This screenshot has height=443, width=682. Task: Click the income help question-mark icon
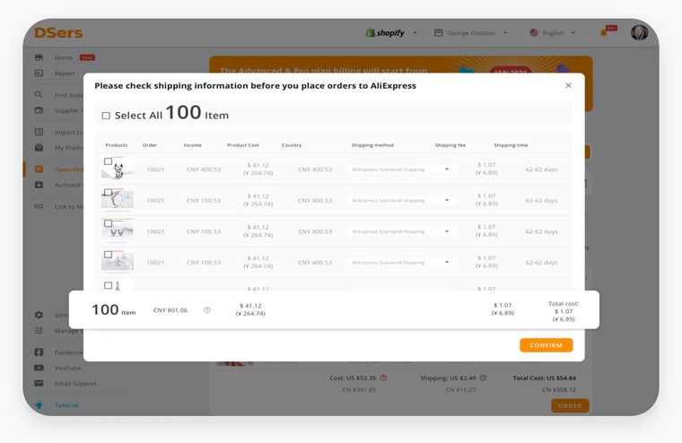(x=207, y=310)
